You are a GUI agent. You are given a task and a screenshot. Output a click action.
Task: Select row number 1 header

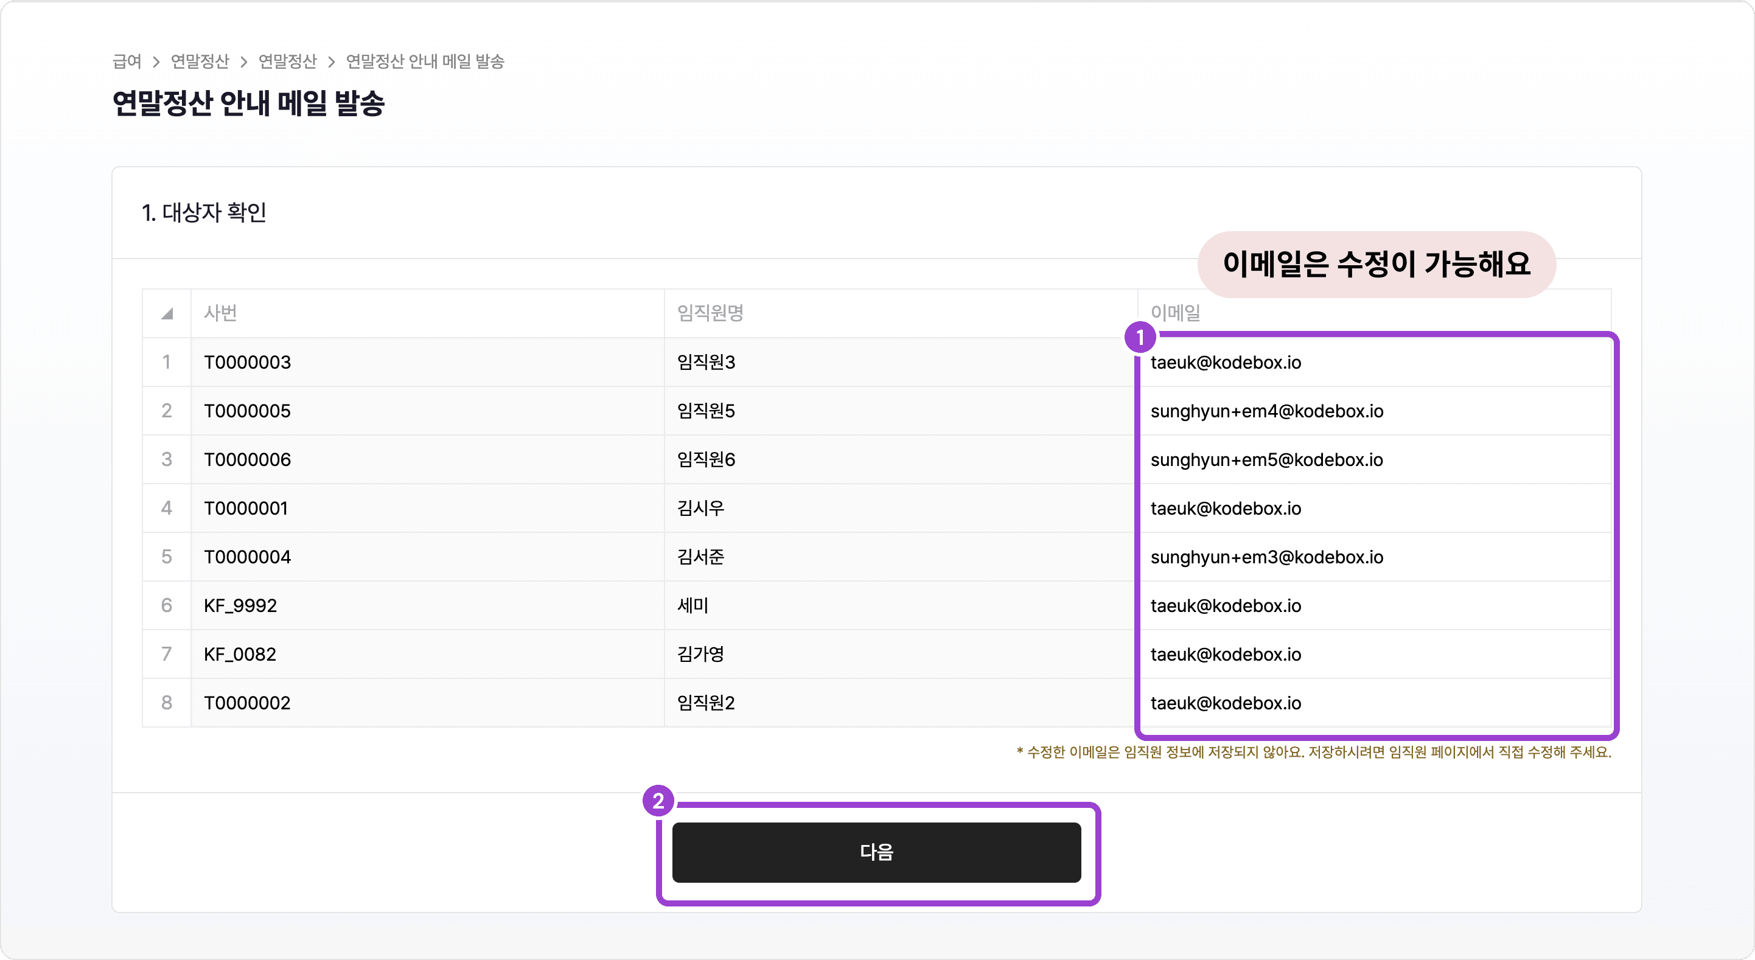tap(167, 363)
